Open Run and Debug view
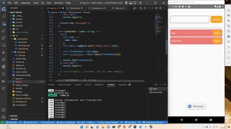 coord(3,30)
